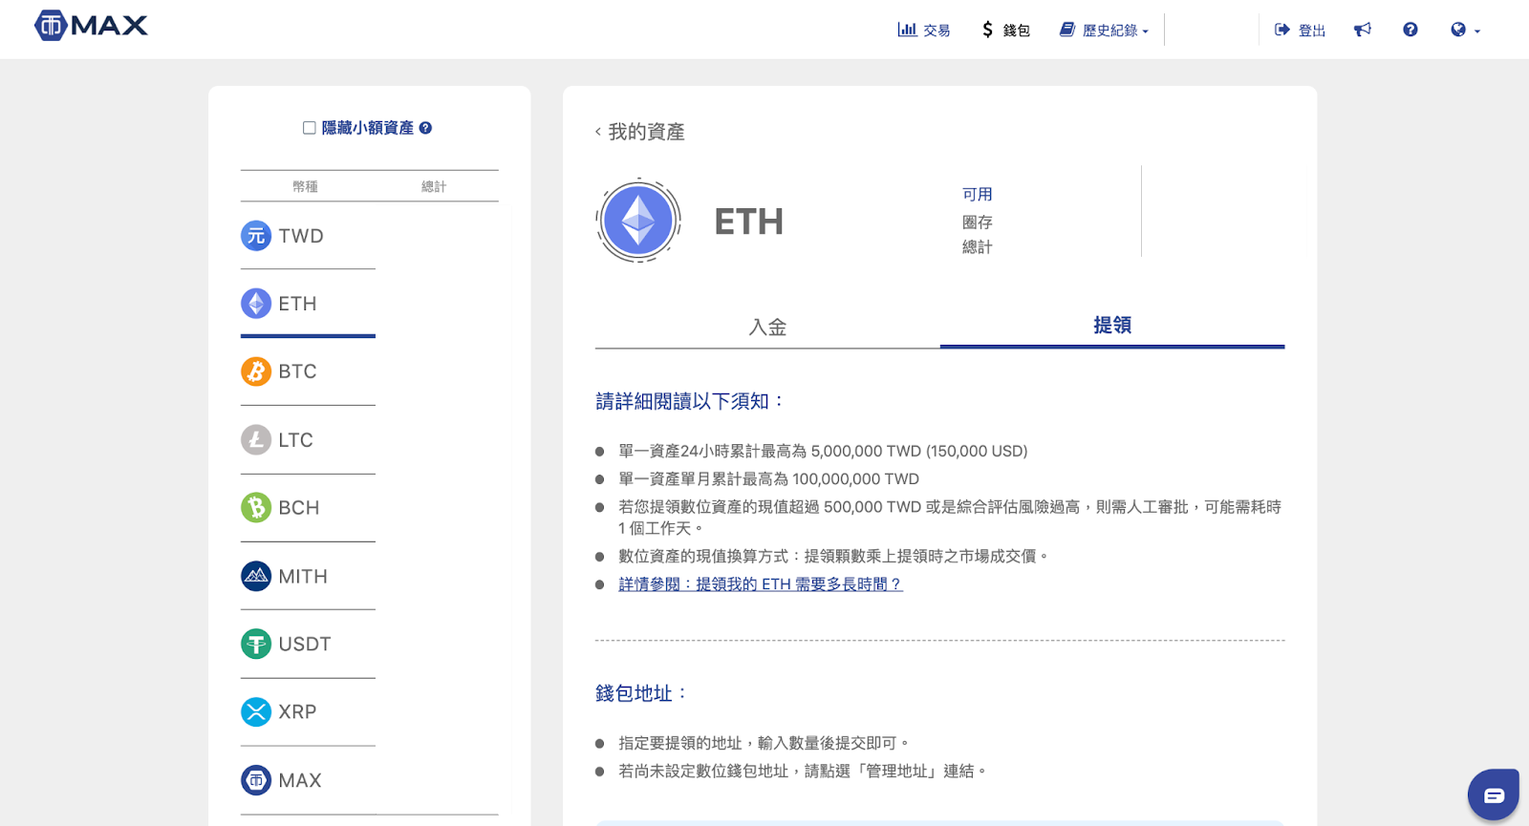Click the BTC label in asset list
Screen dimensions: 1529x826
pyautogui.click(x=297, y=371)
